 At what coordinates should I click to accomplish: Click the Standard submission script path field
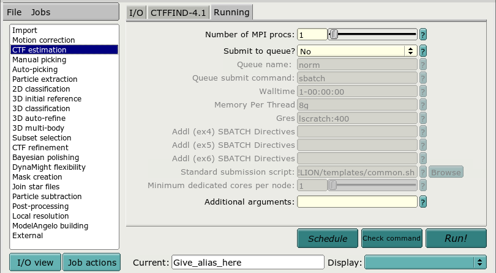coord(357,172)
